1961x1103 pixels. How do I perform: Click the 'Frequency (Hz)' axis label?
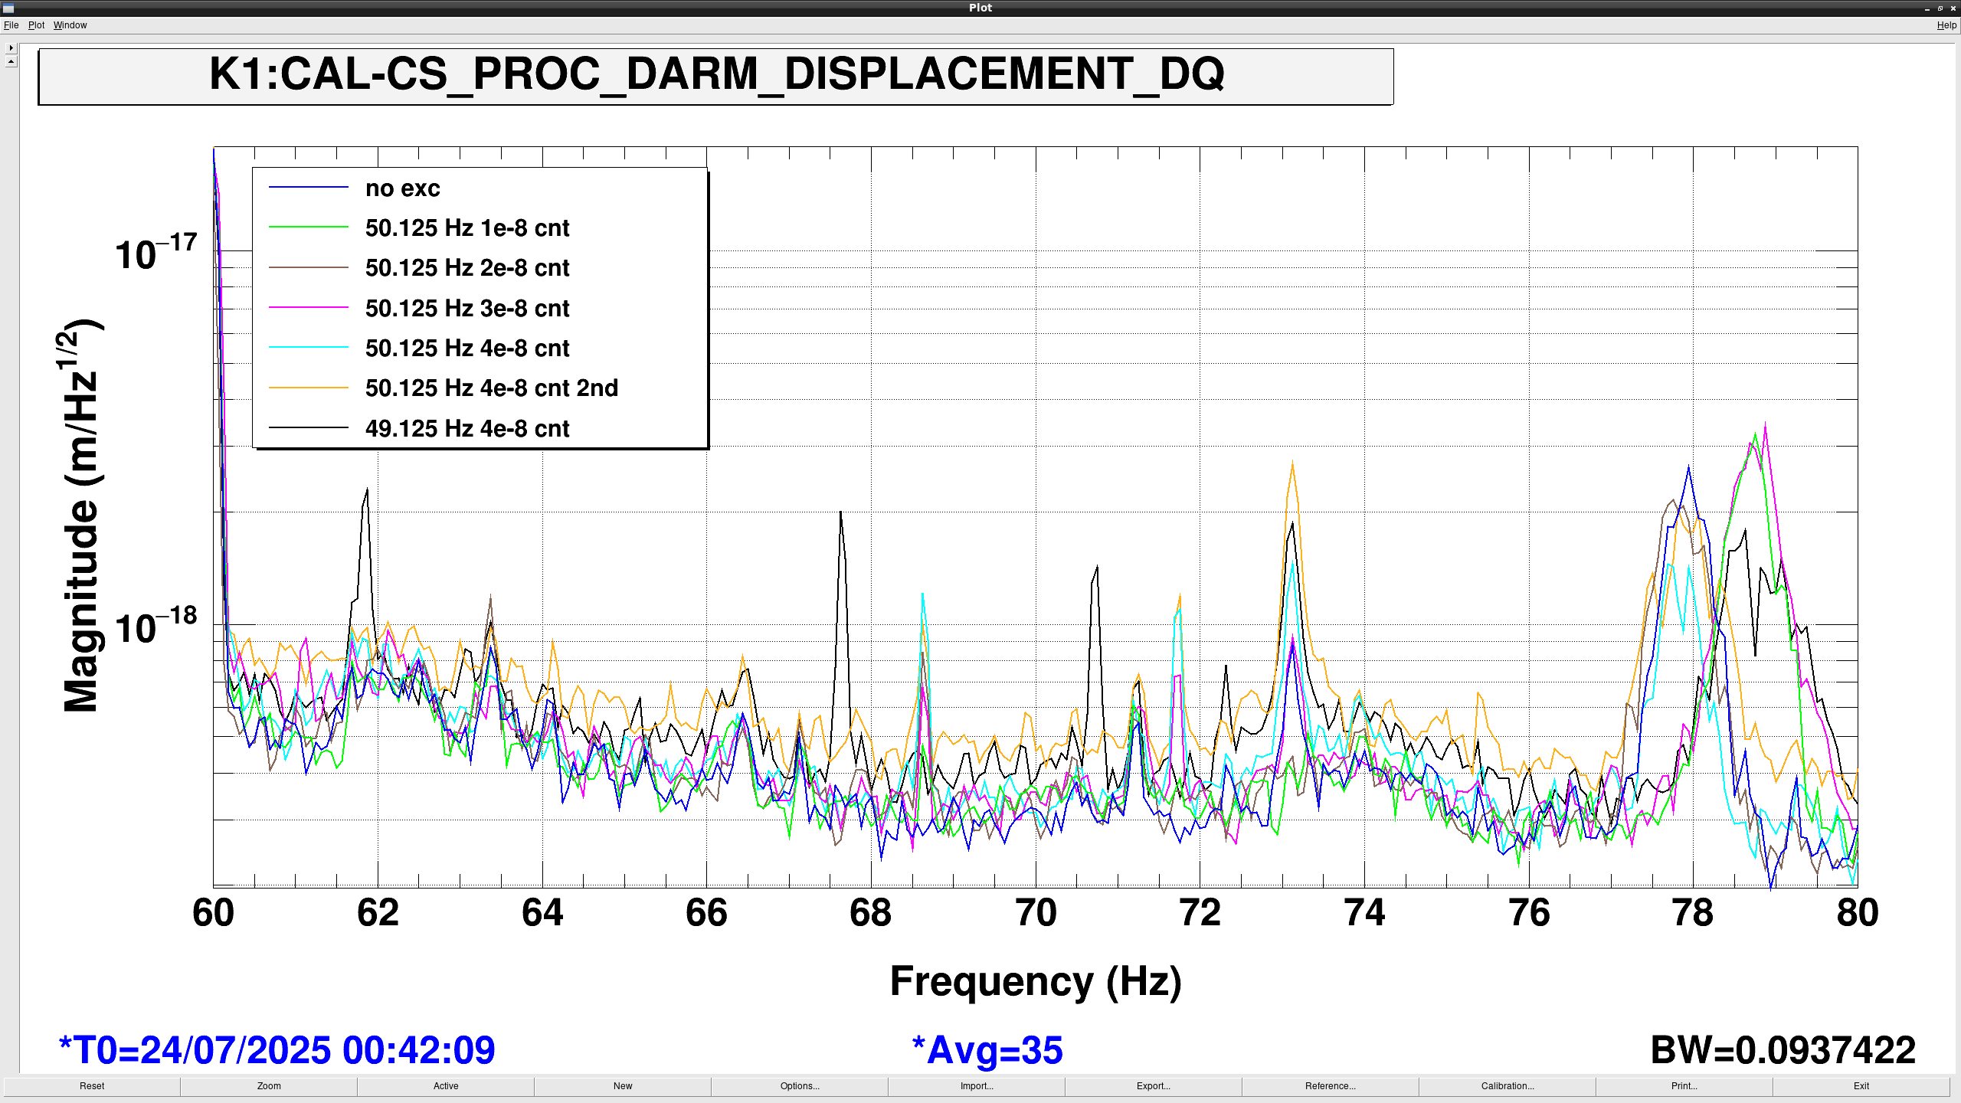(1036, 982)
